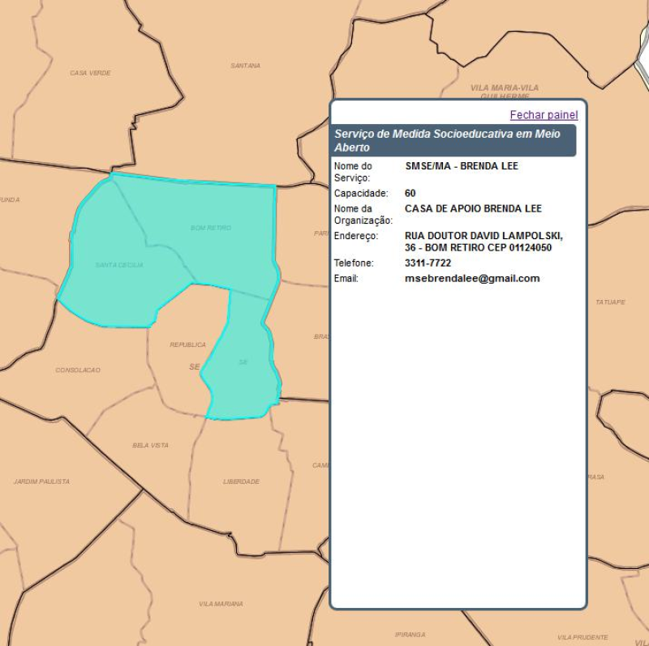Select the Bom Retiro district on map
This screenshot has width=649, height=646.
(x=211, y=229)
